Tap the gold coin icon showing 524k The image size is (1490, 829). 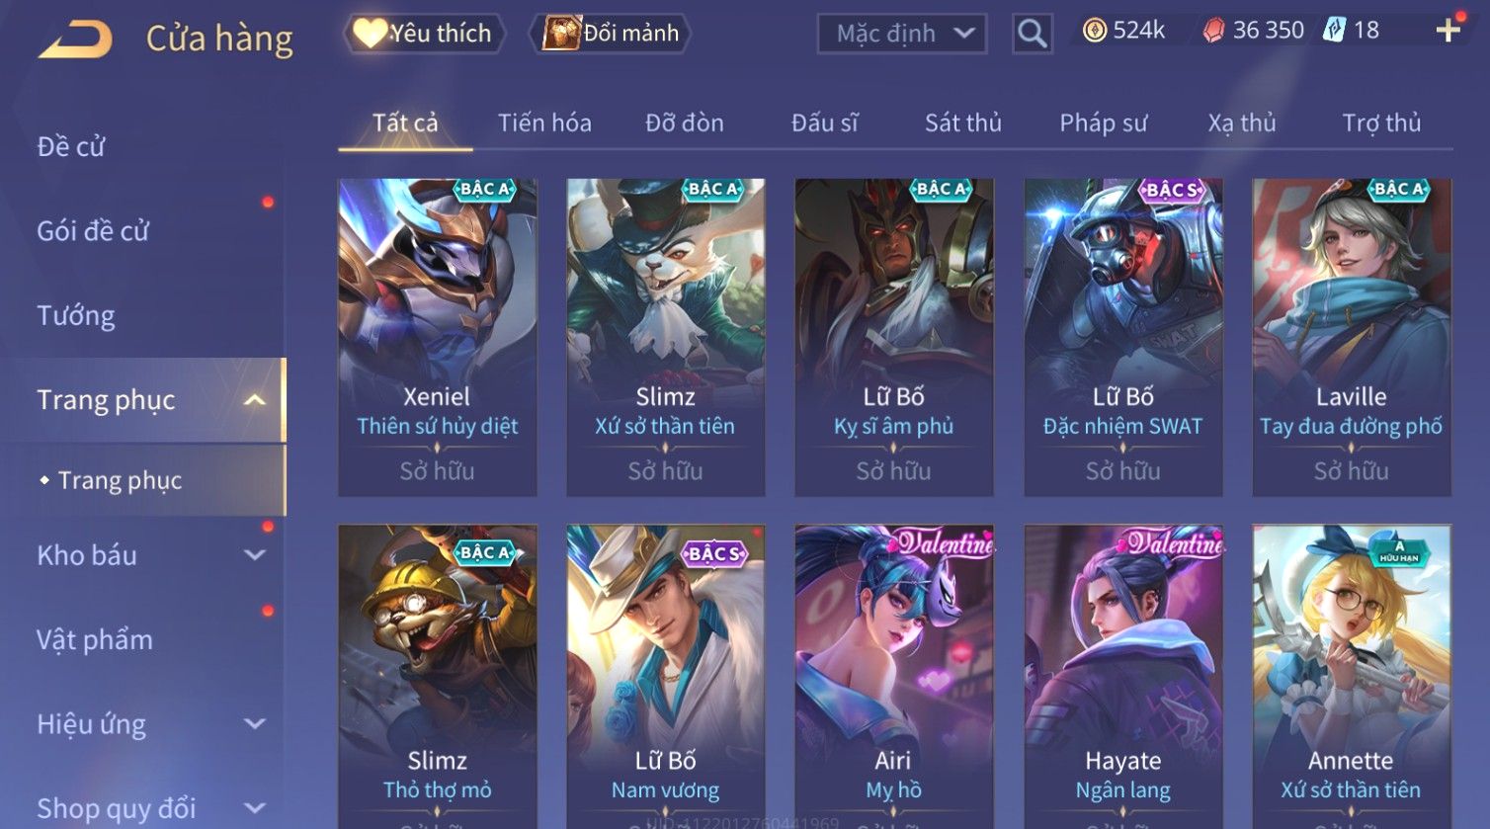coord(1094,31)
